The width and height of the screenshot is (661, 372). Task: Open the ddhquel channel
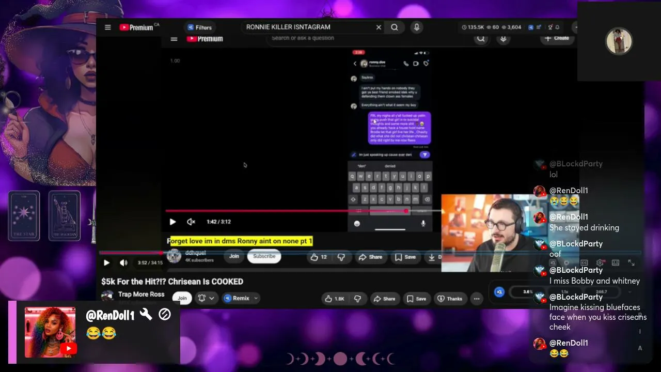tap(195, 253)
